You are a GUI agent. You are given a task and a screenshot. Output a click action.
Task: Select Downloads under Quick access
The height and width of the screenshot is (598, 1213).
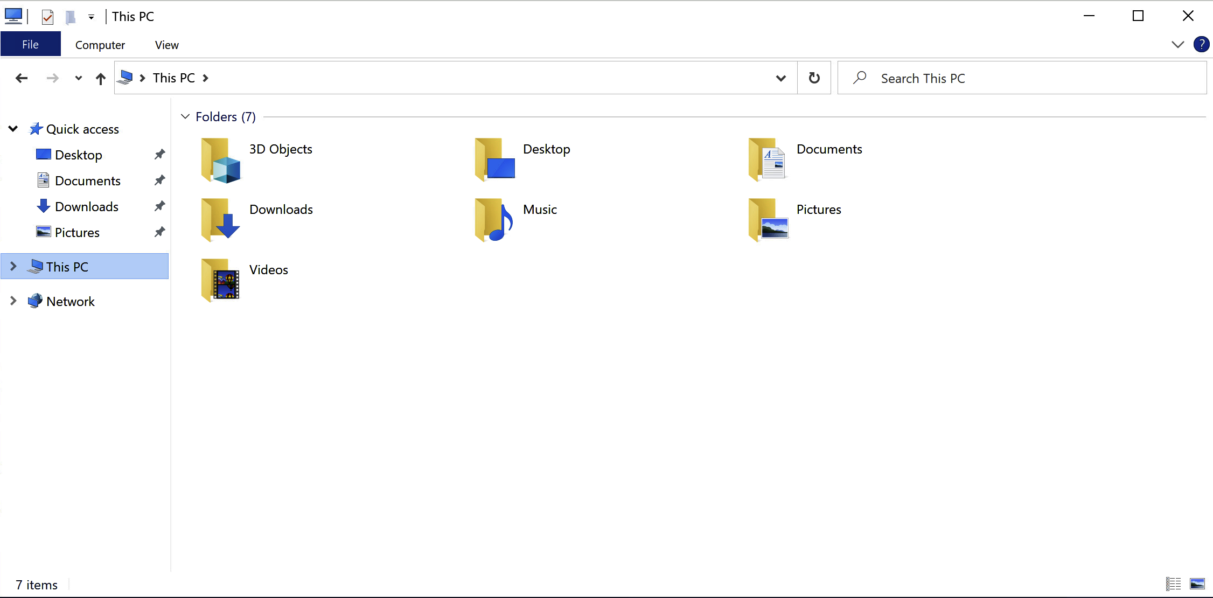87,207
